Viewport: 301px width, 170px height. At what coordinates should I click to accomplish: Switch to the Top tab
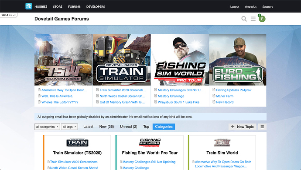[x=146, y=127]
